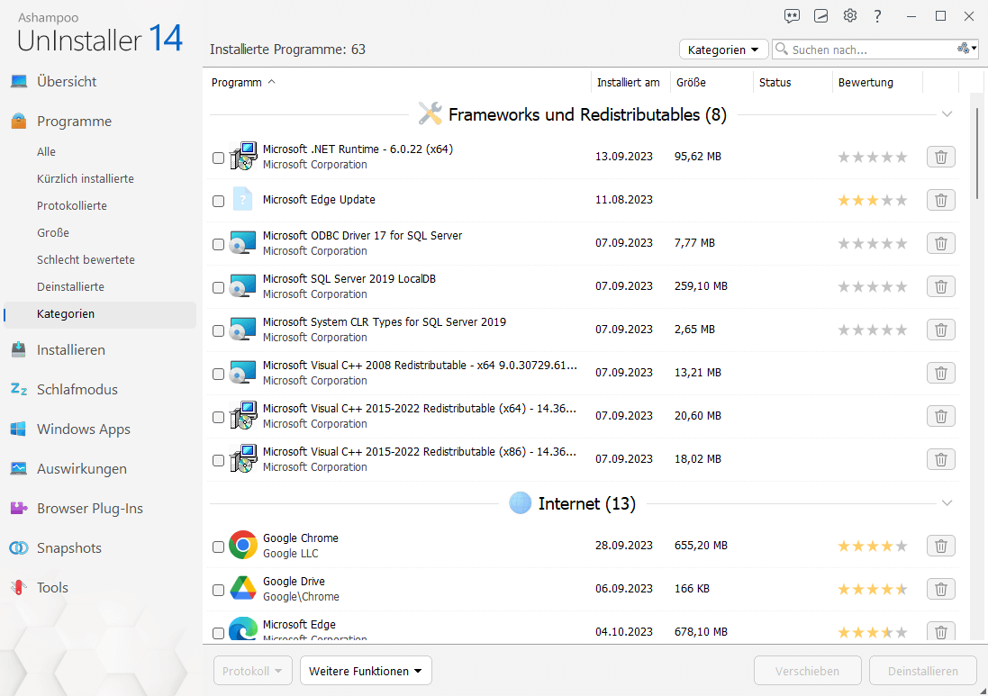Check the Microsoft ODBC Driver 17 checkbox
Image resolution: width=988 pixels, height=696 pixels.
218,244
